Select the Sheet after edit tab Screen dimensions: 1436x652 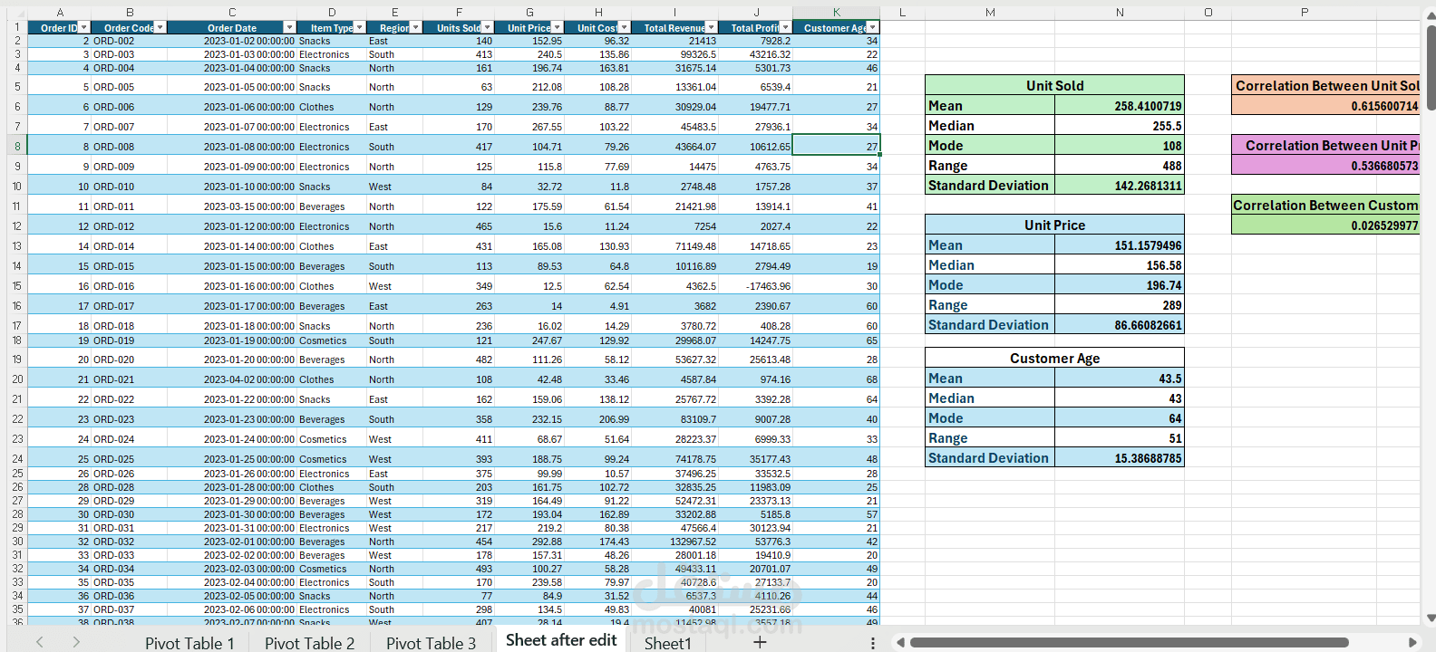click(561, 640)
